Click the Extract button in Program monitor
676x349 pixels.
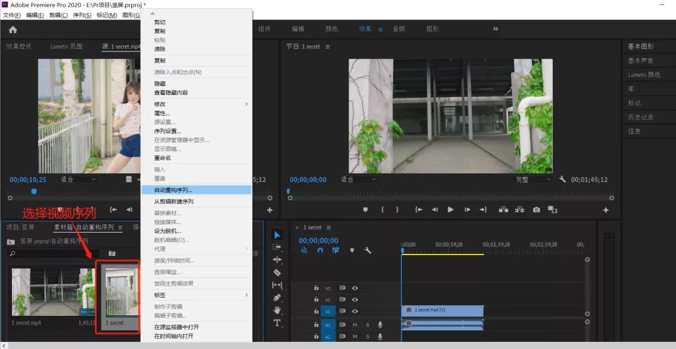pyautogui.click(x=520, y=210)
